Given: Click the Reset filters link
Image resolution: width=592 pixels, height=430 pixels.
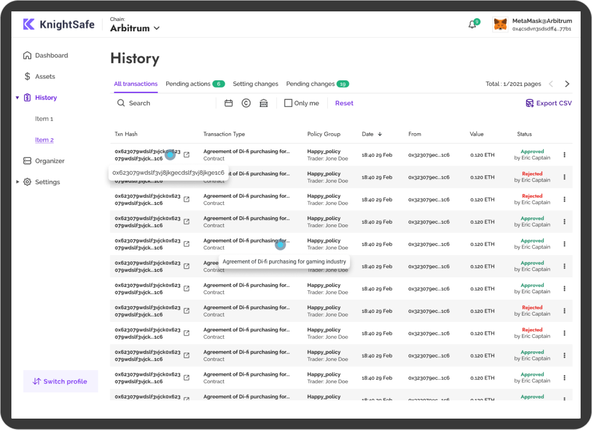Looking at the screenshot, I should (344, 103).
